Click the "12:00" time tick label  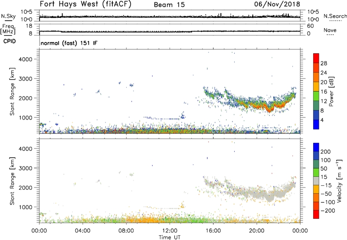(x=170, y=231)
